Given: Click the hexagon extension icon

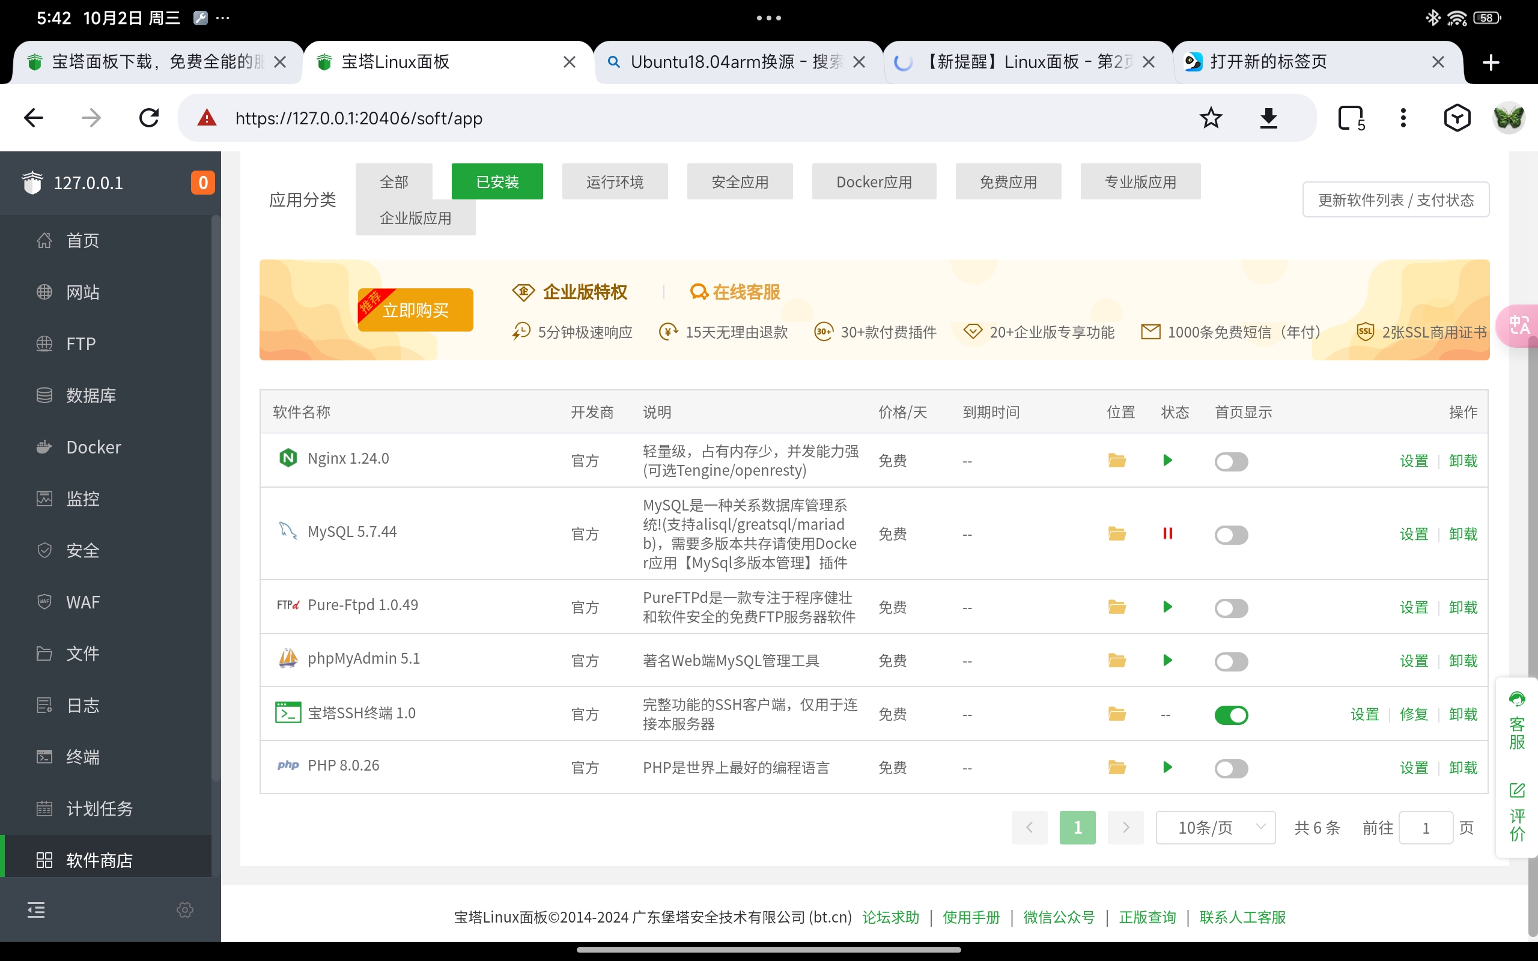Looking at the screenshot, I should coord(1457,118).
